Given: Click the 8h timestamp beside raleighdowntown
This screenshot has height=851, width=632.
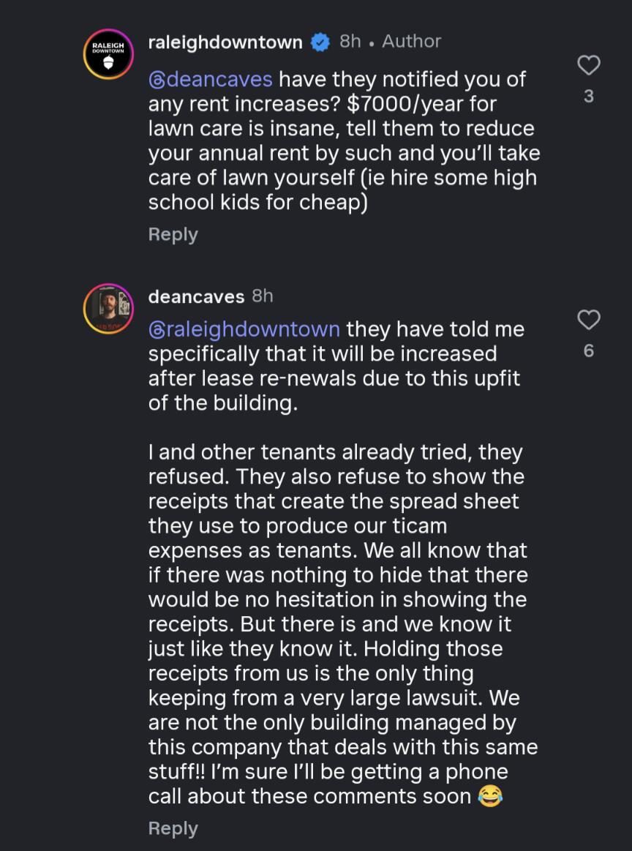Looking at the screenshot, I should (350, 42).
